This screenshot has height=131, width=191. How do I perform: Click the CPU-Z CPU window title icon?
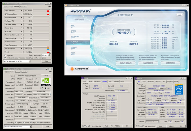click(x=136, y=78)
